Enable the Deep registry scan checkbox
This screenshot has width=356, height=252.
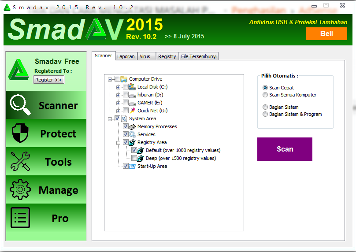(x=134, y=158)
